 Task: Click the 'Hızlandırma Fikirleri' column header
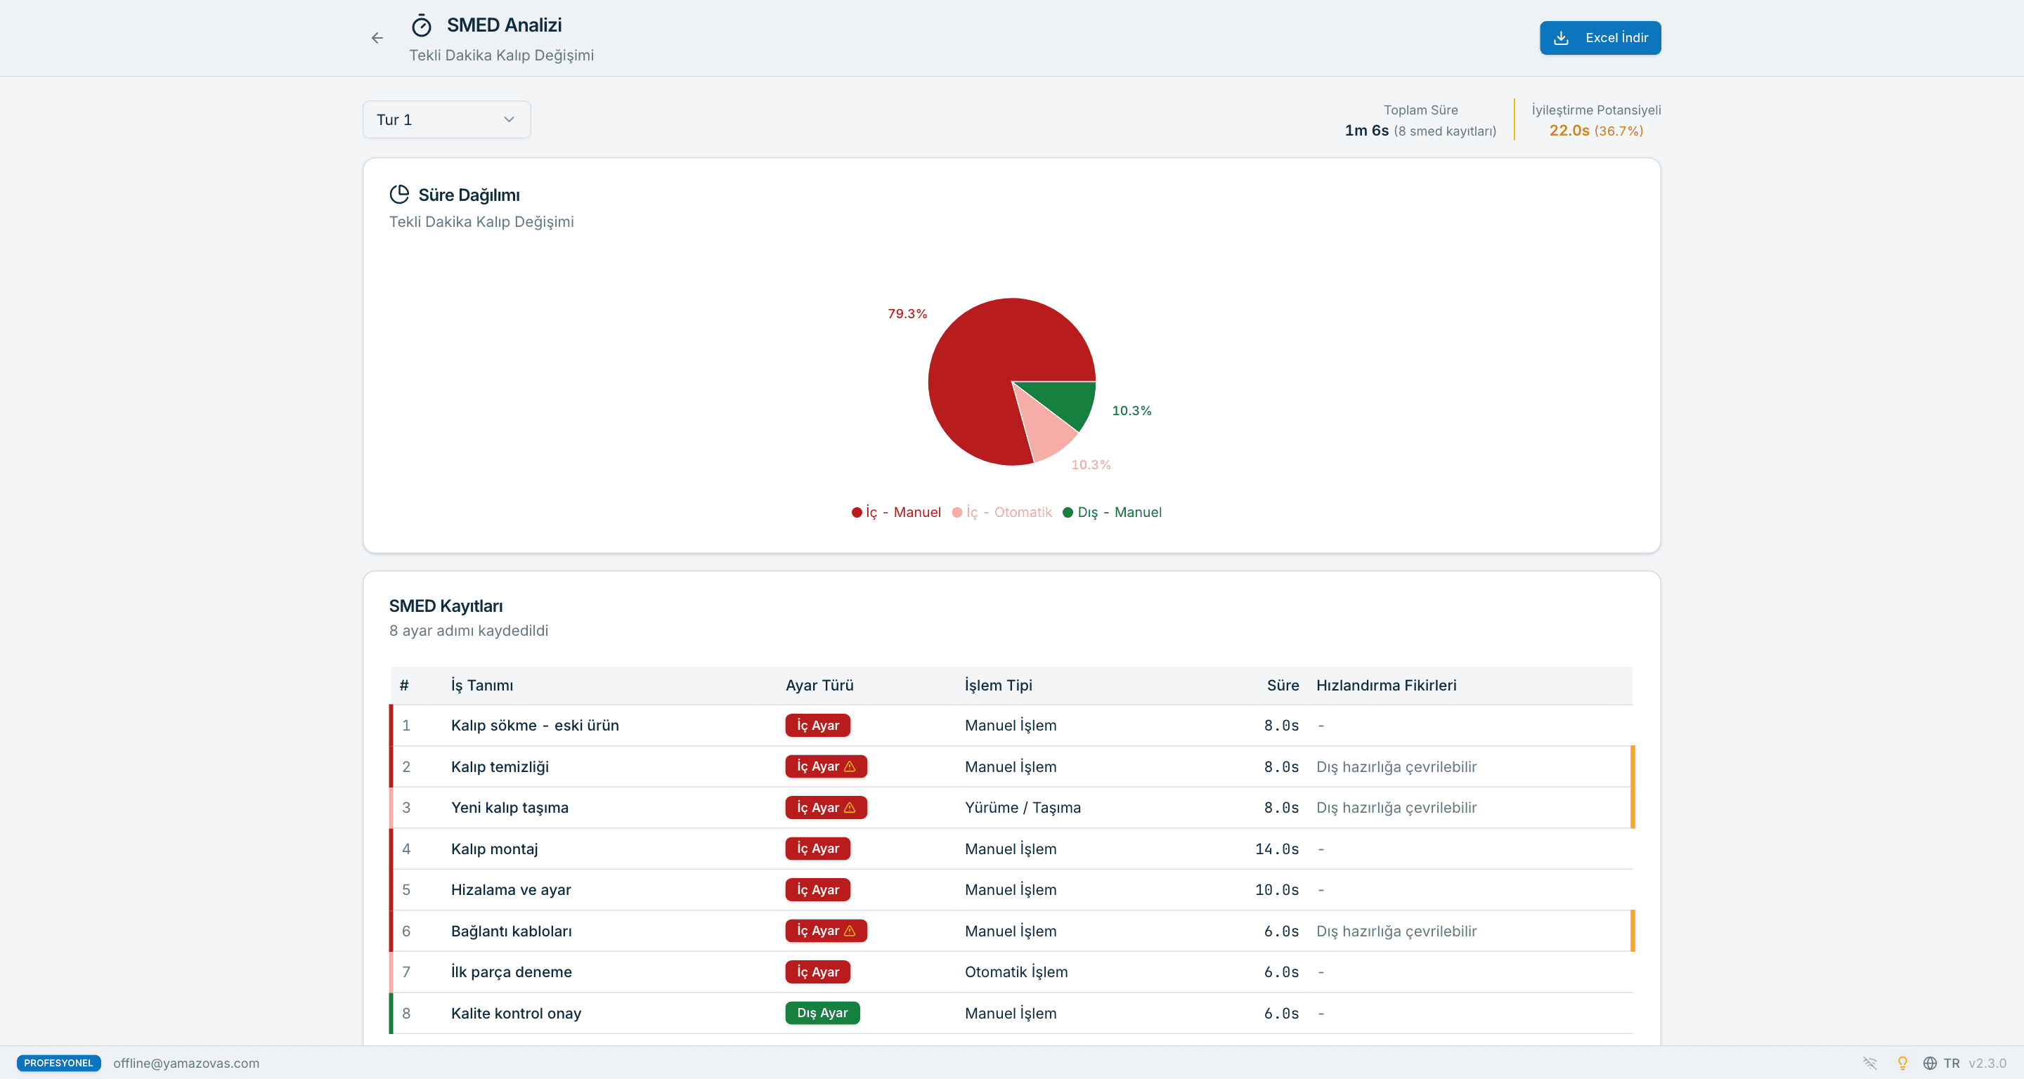pos(1386,685)
